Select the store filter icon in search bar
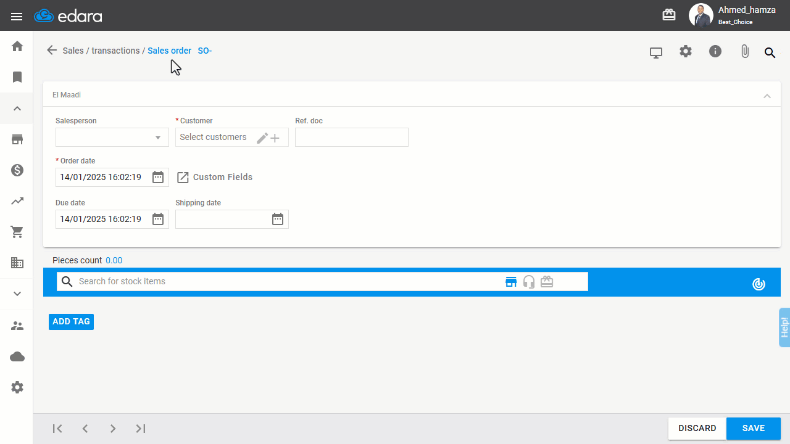Screen dimensions: 790x444 point(511,282)
